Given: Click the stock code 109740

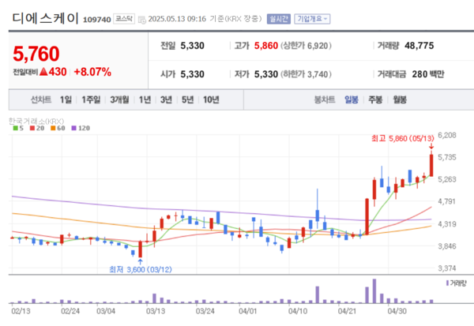Looking at the screenshot, I should tap(96, 20).
